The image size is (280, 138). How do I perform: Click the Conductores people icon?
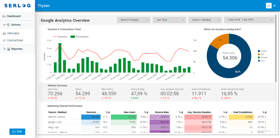point(4,40)
